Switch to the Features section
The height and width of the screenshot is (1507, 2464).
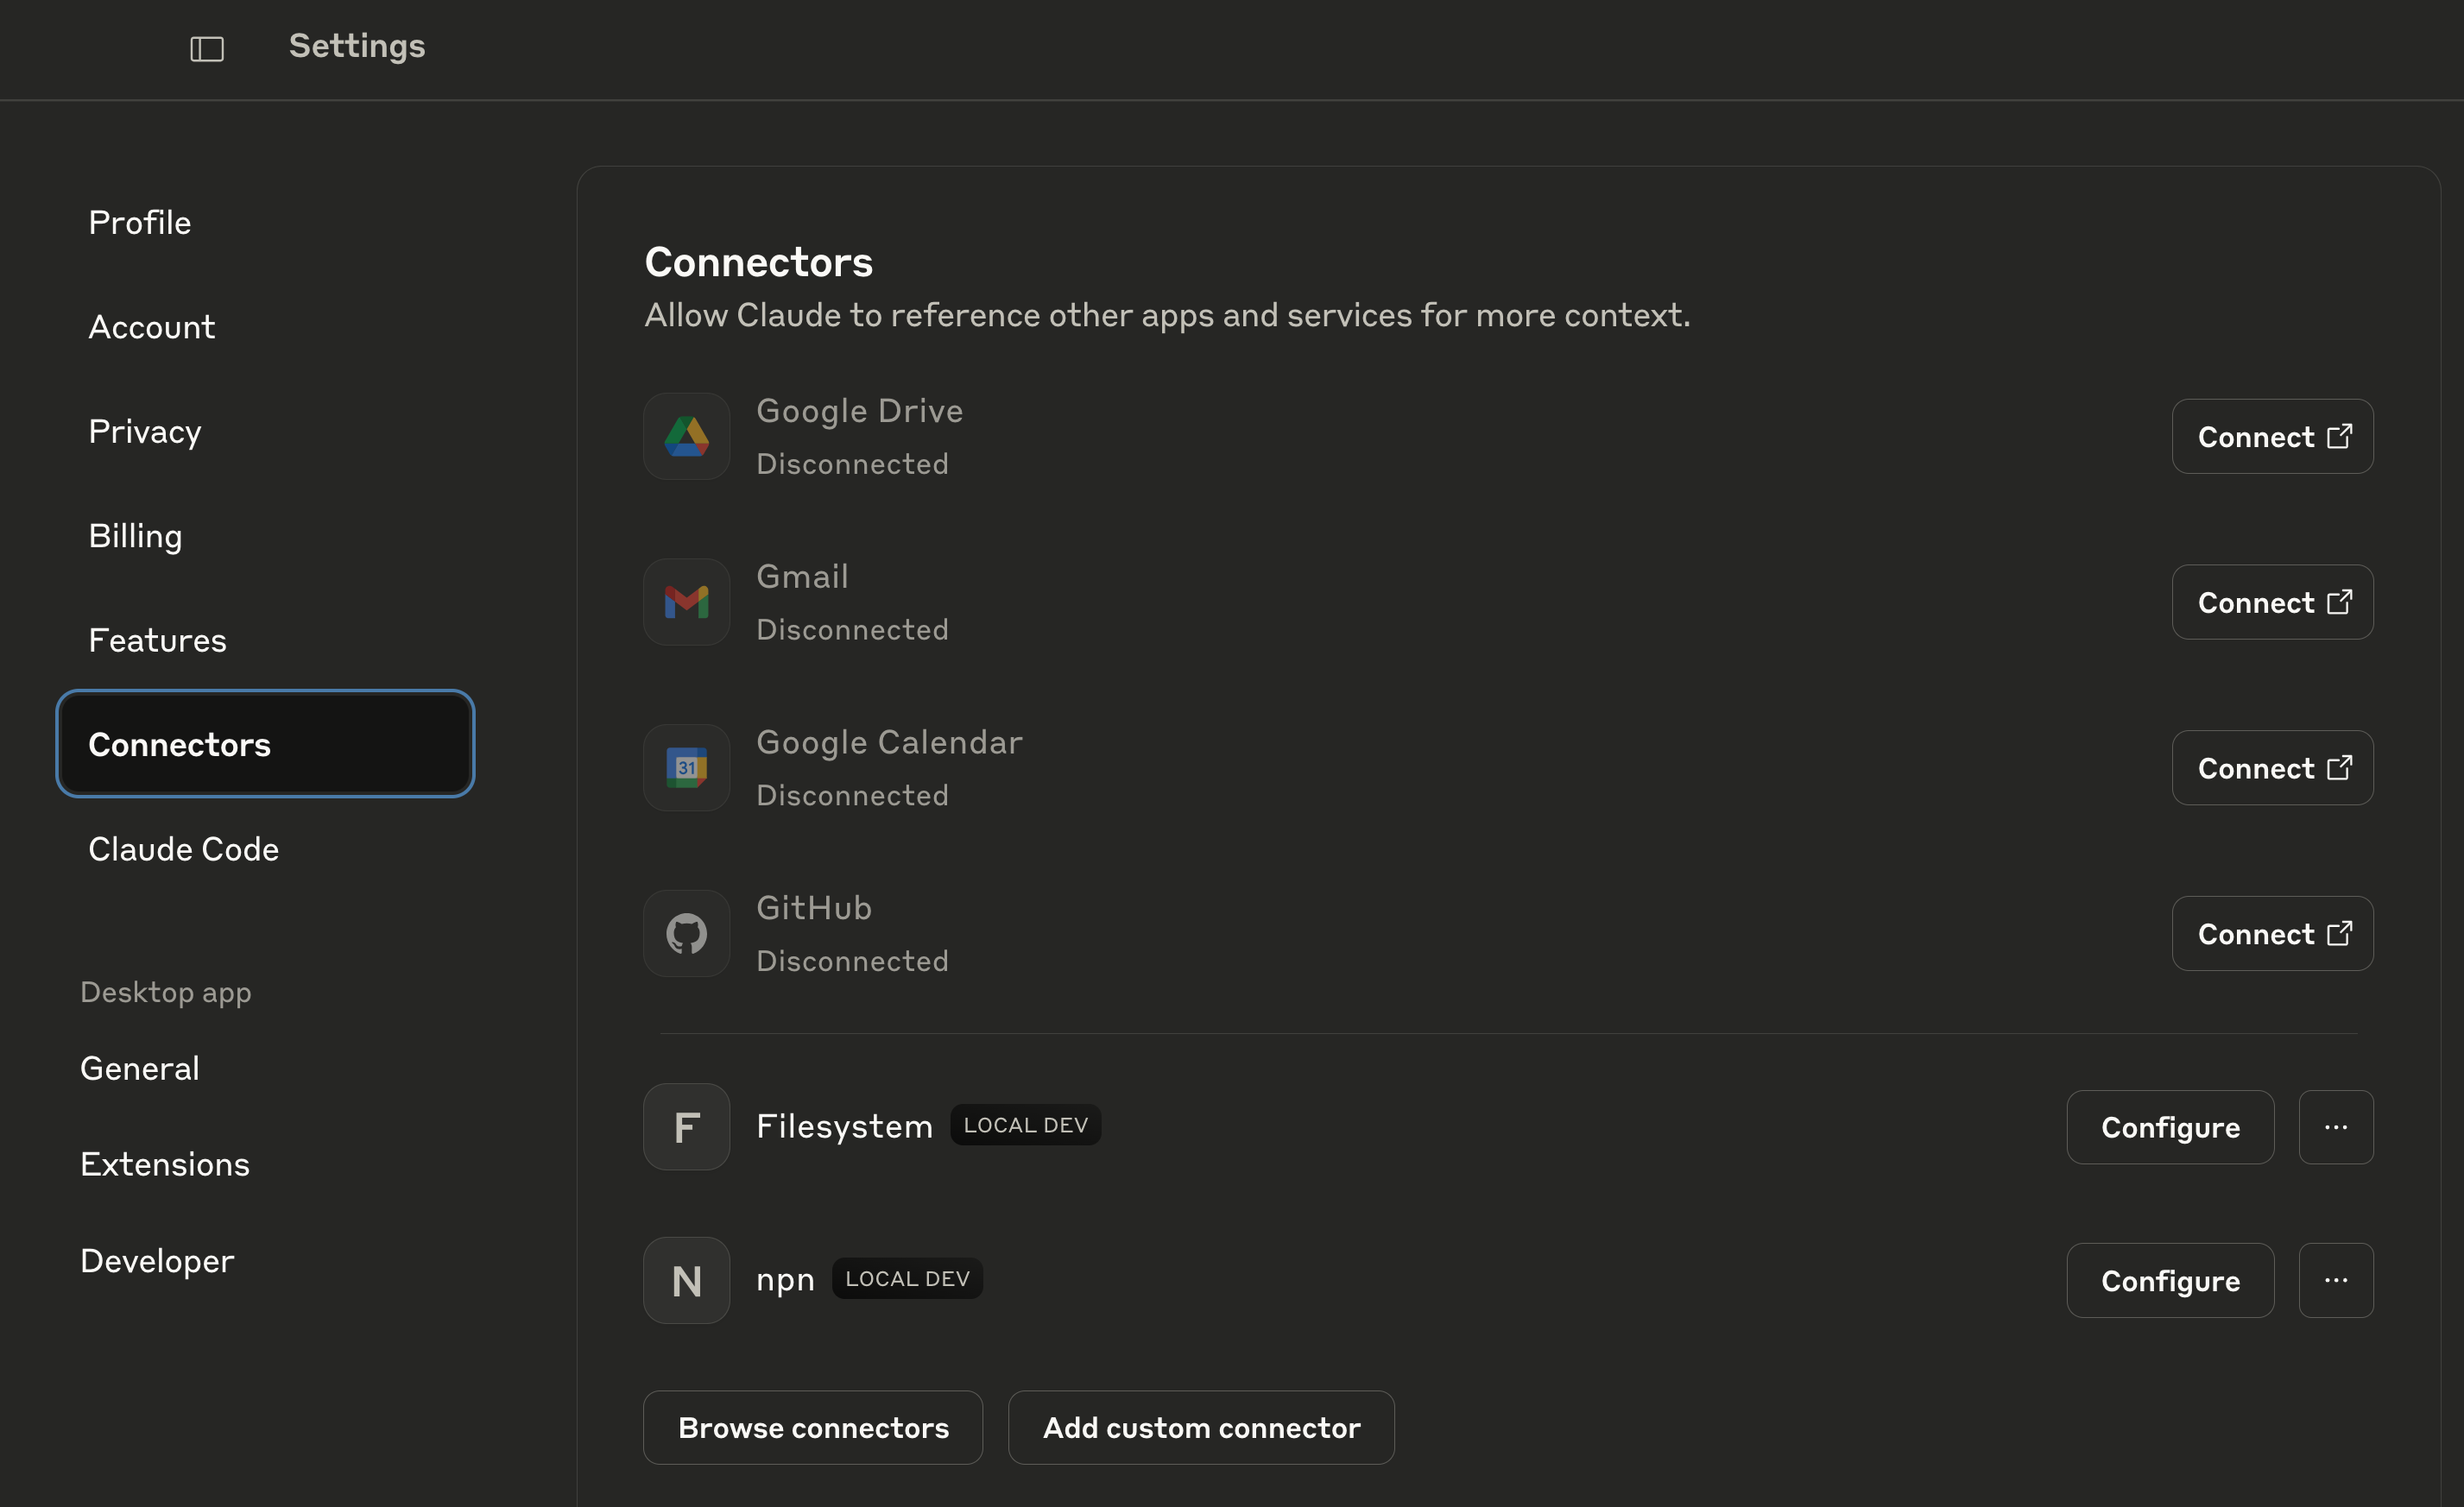click(157, 640)
